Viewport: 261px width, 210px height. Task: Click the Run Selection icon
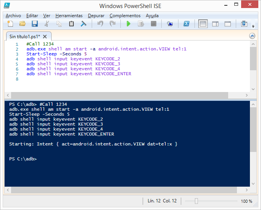pyautogui.click(x=141, y=24)
